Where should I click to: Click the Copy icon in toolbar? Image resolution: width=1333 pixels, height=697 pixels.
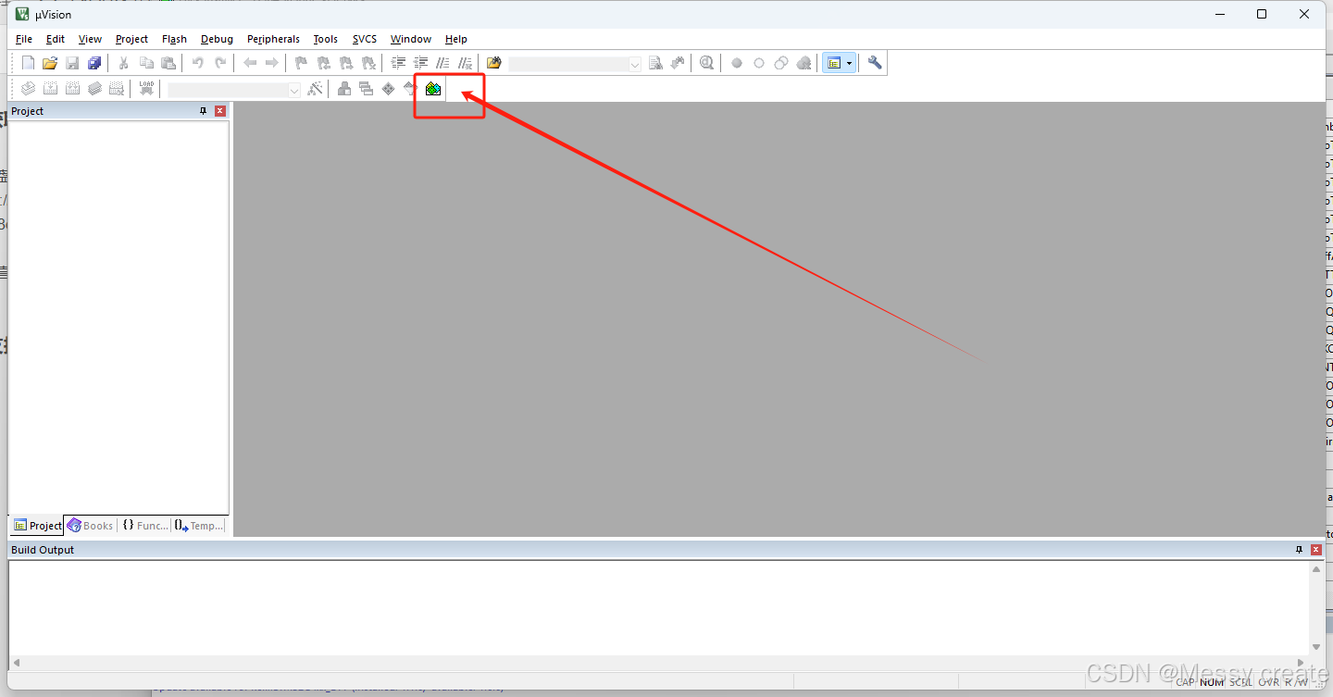pyautogui.click(x=146, y=63)
